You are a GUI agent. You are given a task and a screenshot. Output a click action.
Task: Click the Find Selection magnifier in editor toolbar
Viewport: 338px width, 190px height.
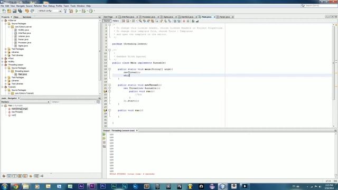(x=140, y=21)
